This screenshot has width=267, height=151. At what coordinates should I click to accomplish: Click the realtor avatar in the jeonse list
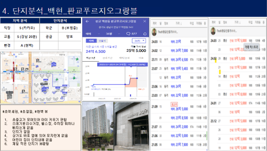click(213, 31)
